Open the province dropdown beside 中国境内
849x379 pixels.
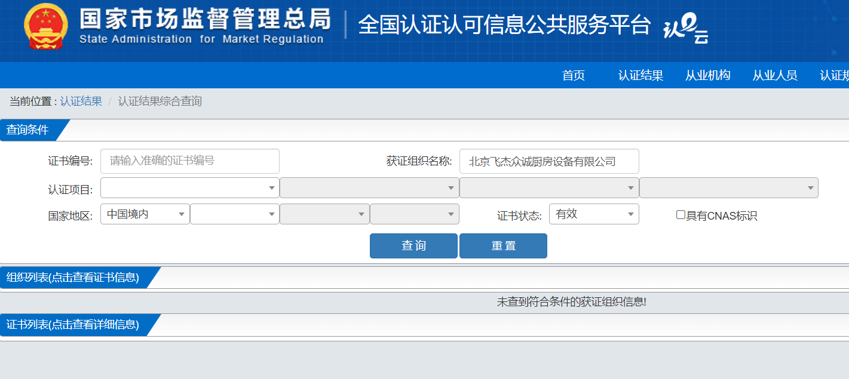[235, 214]
